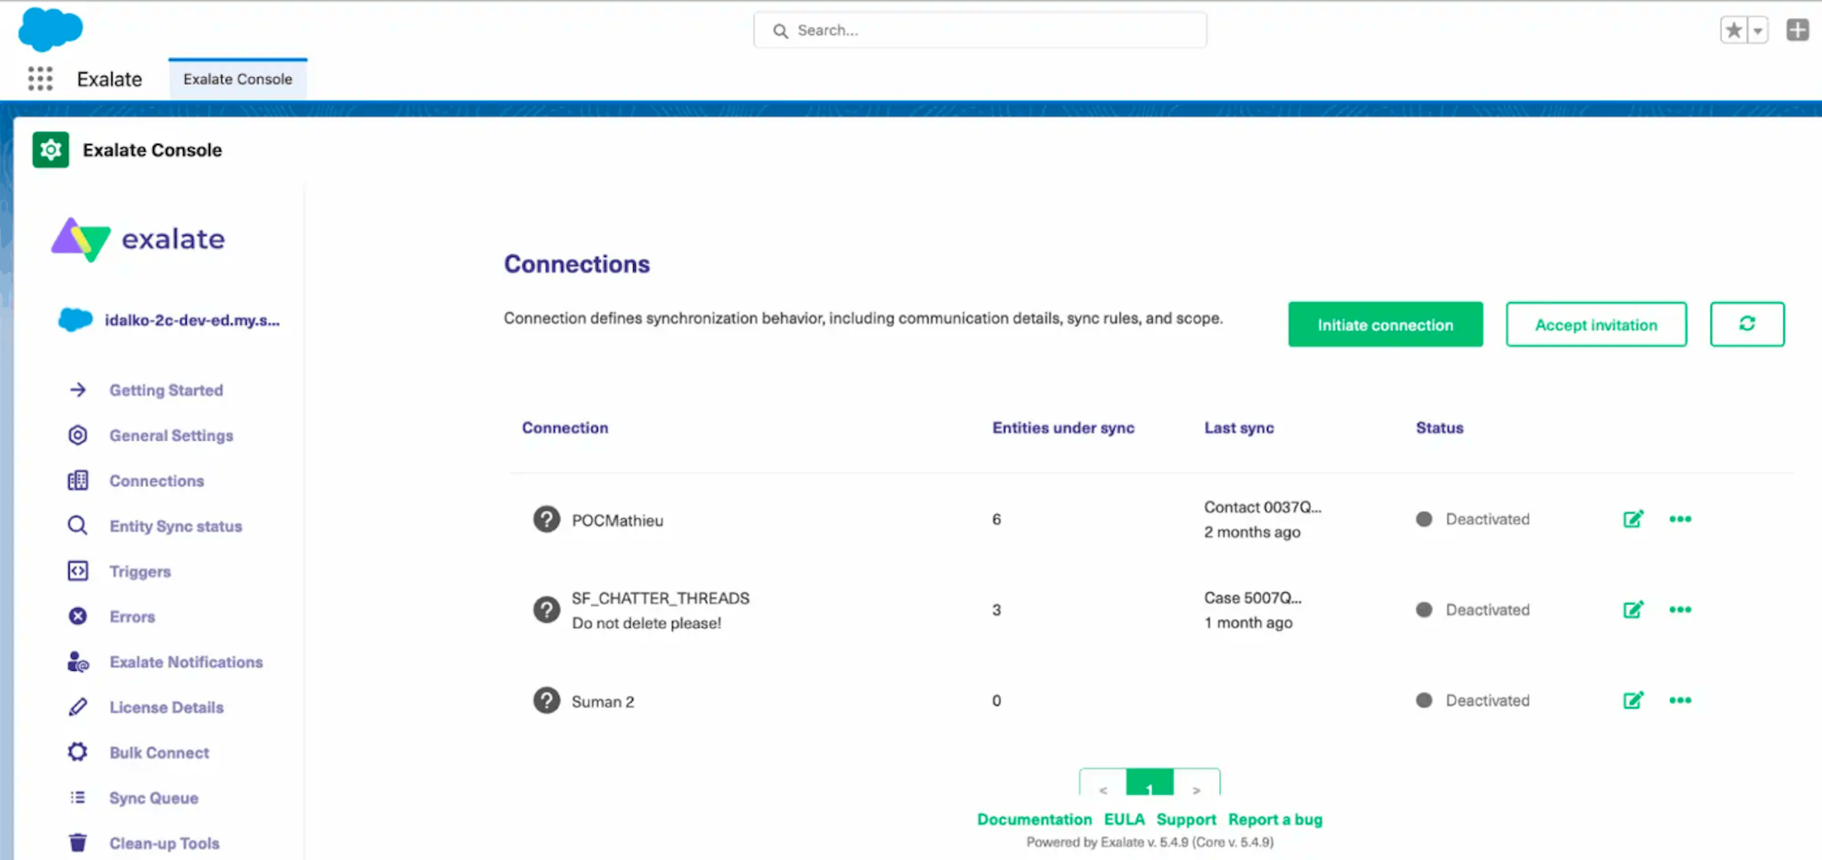Open Errors panel in sidebar
Screen dimensions: 1822x860
point(131,616)
